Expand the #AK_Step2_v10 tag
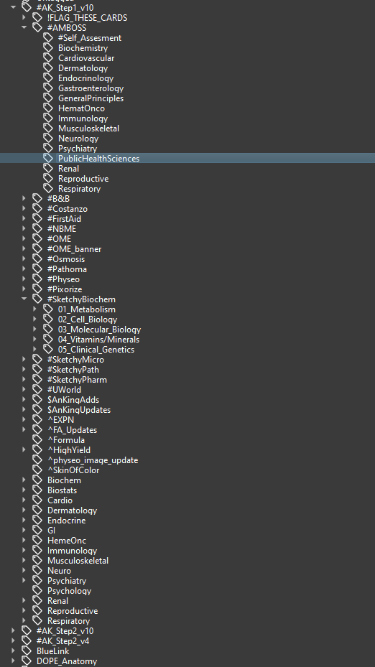The width and height of the screenshot is (375, 667). (x=13, y=631)
